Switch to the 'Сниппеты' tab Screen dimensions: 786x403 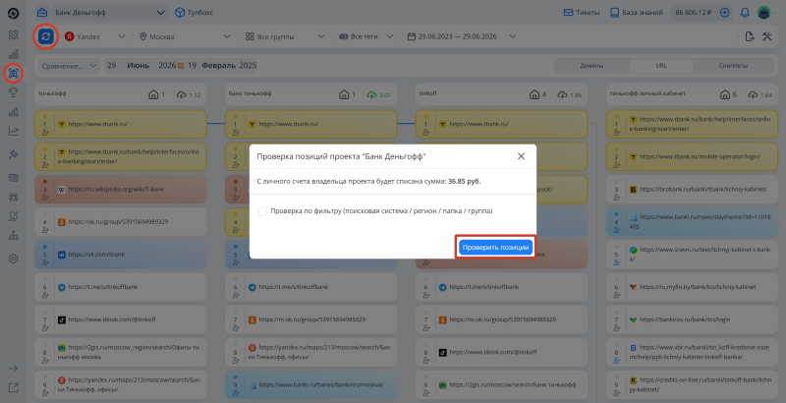(x=733, y=66)
